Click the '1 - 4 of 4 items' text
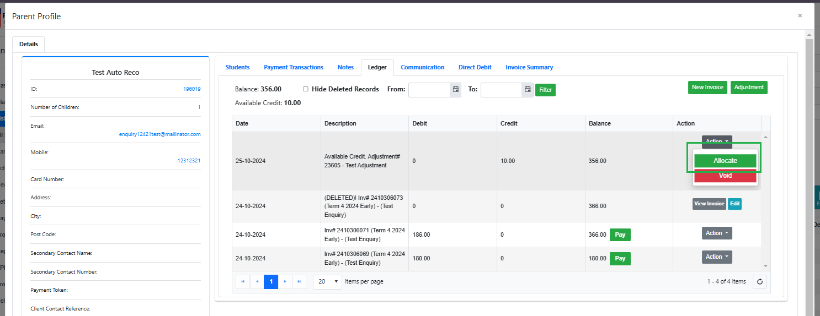 pyautogui.click(x=726, y=282)
